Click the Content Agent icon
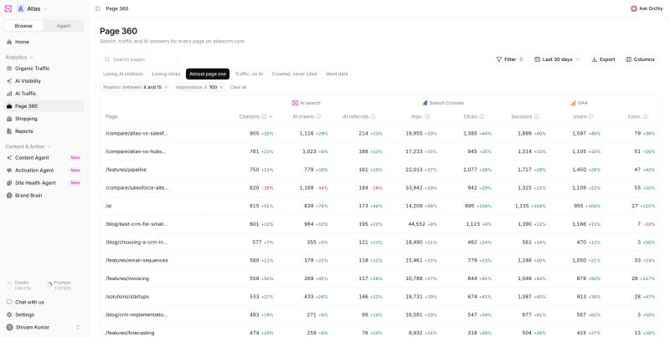The width and height of the screenshot is (670, 337). pos(9,157)
